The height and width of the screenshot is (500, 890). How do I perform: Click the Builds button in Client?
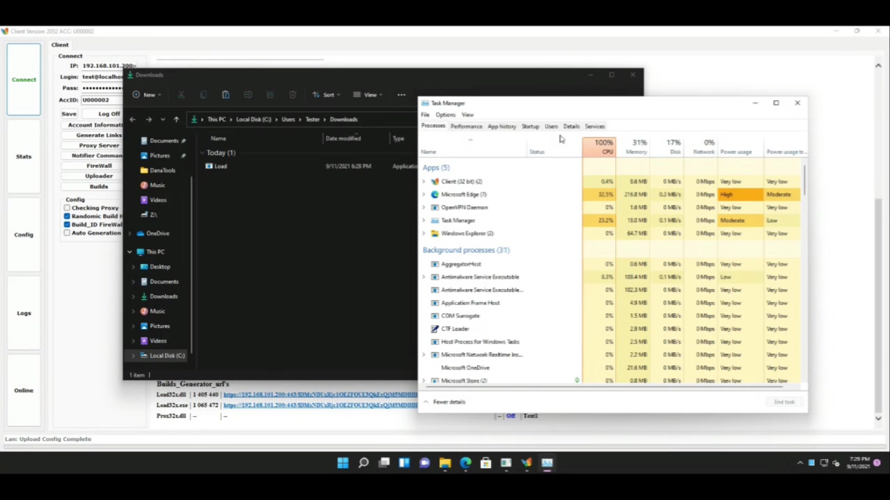click(99, 186)
